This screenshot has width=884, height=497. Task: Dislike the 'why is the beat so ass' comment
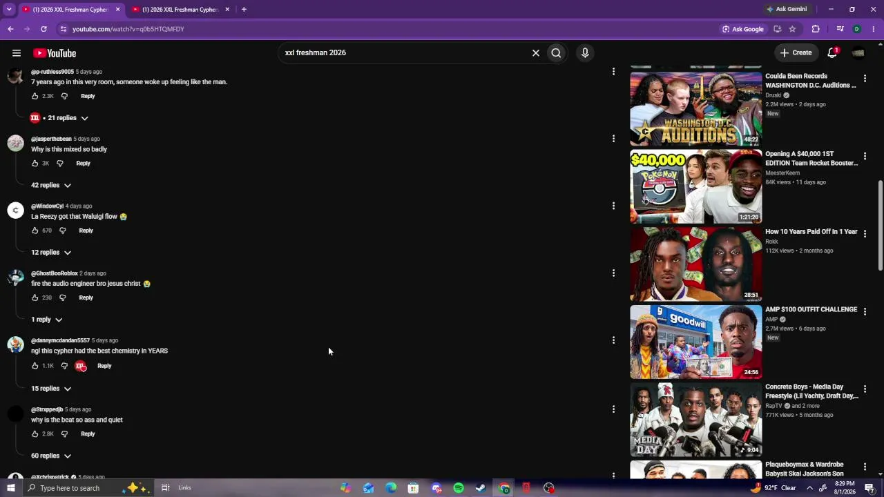tap(64, 434)
